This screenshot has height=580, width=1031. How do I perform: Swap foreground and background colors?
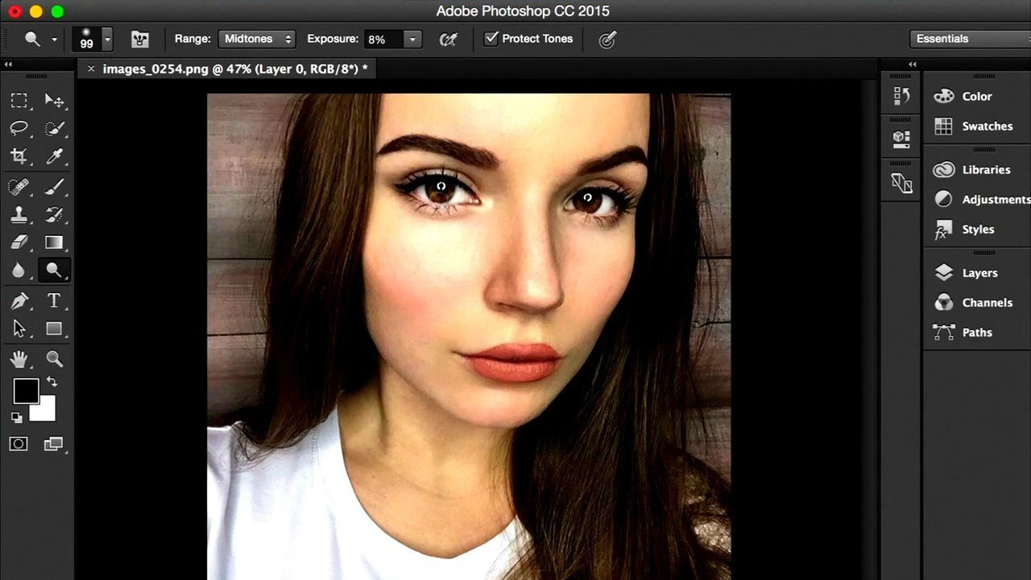[52, 382]
